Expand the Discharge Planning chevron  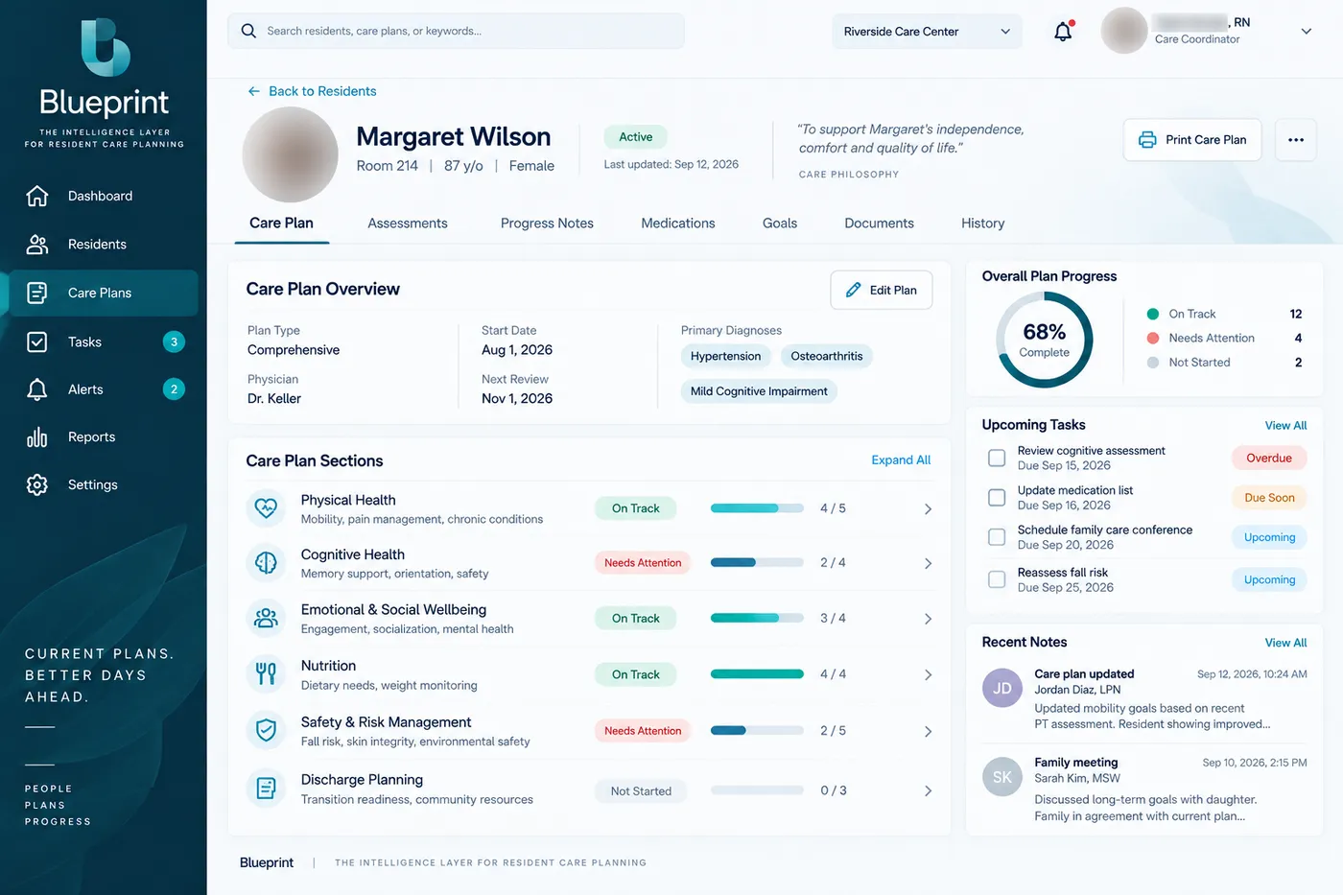pyautogui.click(x=928, y=791)
